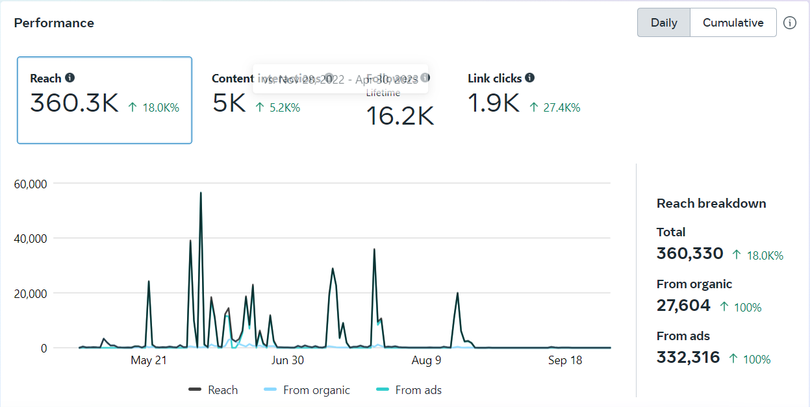Click the From organic 27,604 breakdown value

[683, 306]
